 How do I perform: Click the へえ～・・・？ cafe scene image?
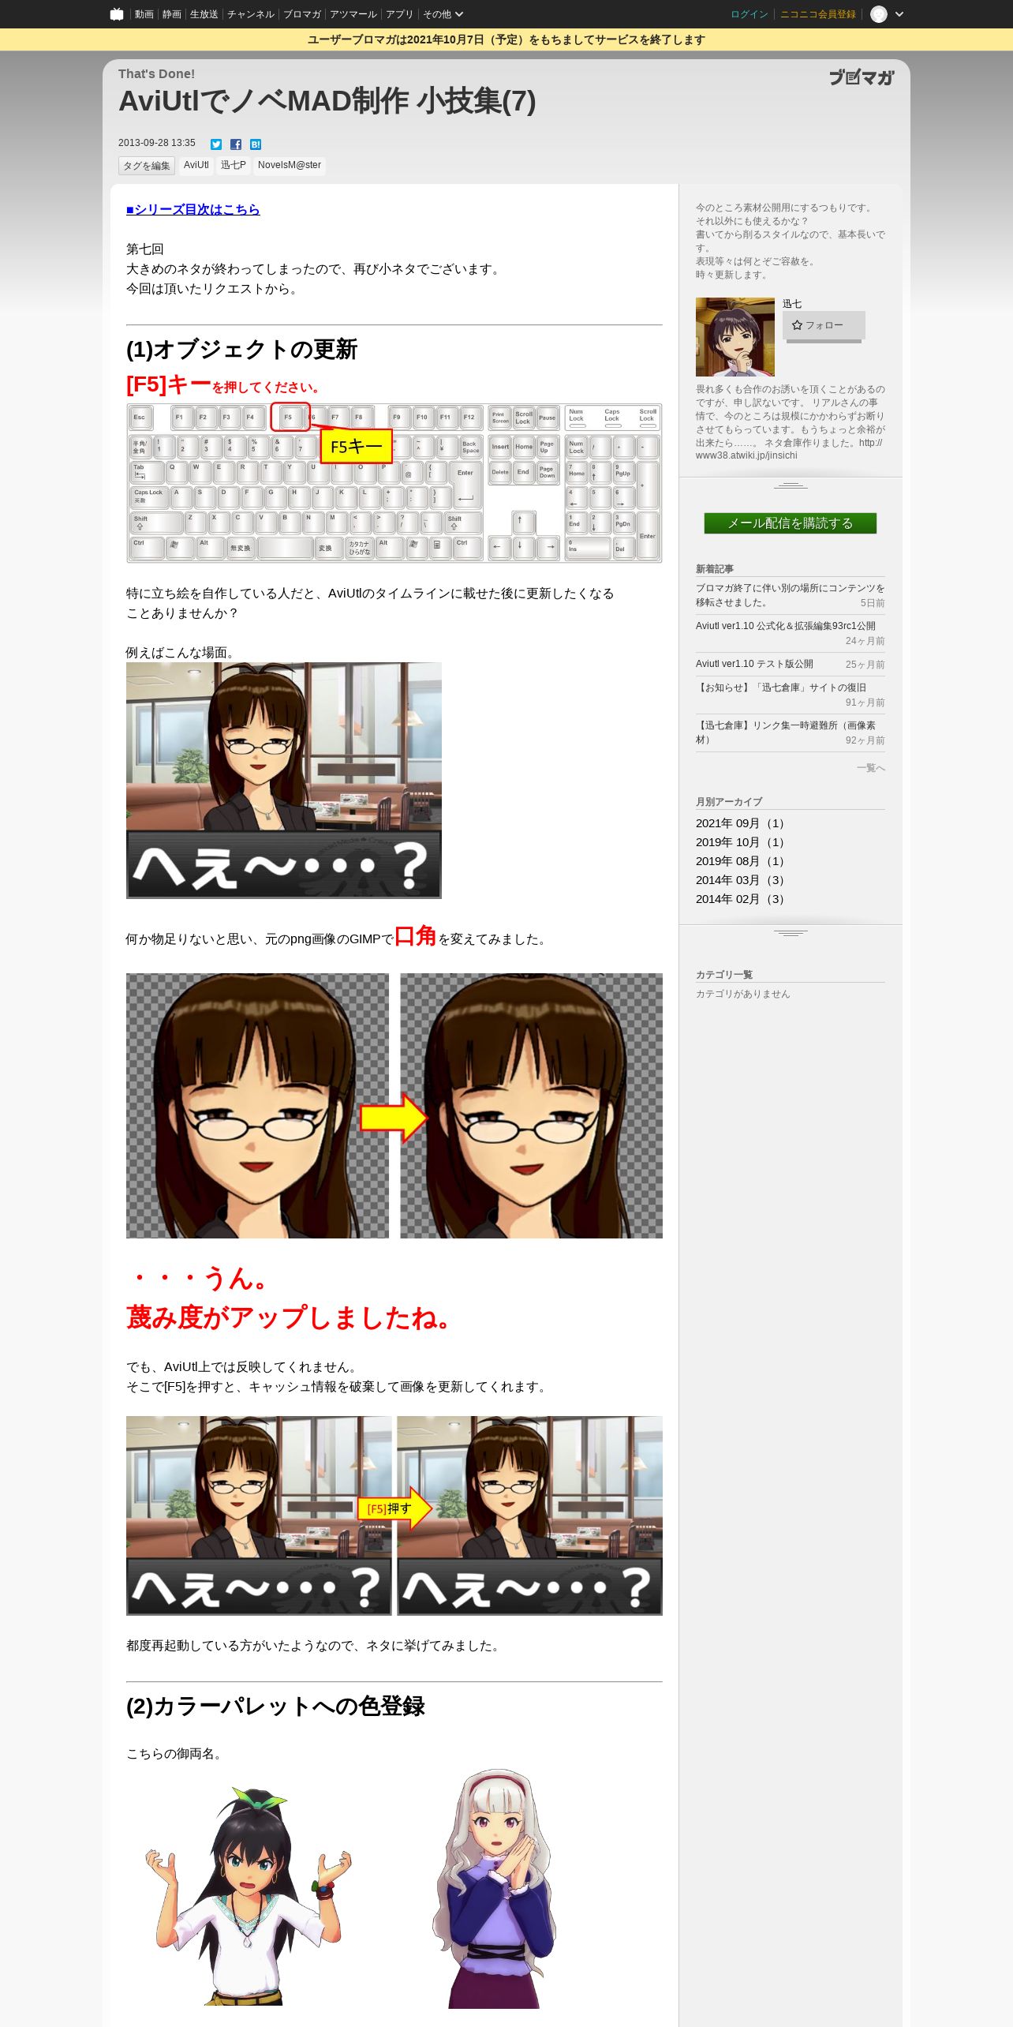click(x=284, y=781)
